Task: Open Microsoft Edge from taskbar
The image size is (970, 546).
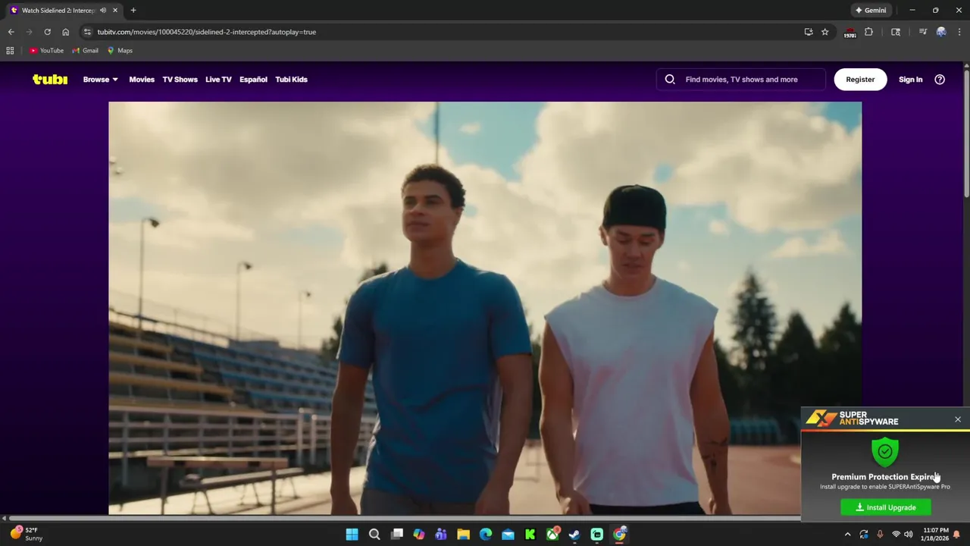Action: pos(486,534)
